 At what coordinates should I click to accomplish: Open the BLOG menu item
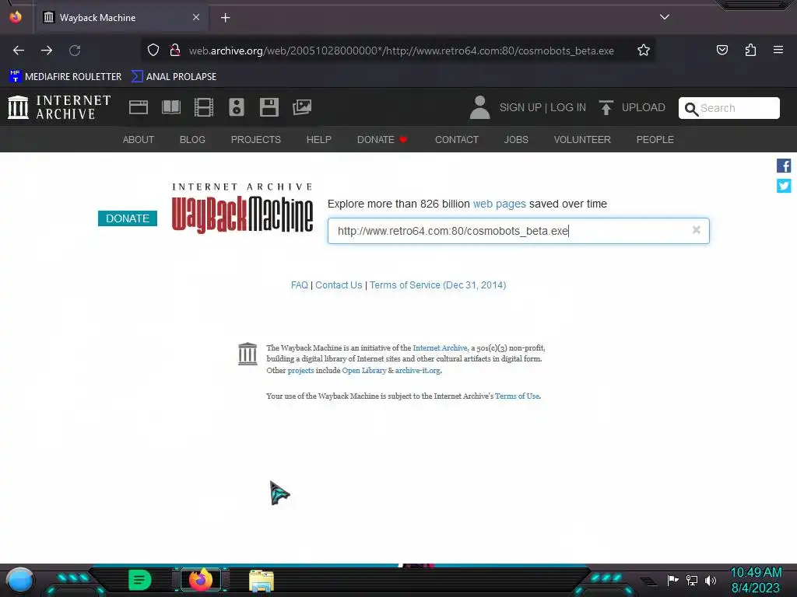click(192, 140)
